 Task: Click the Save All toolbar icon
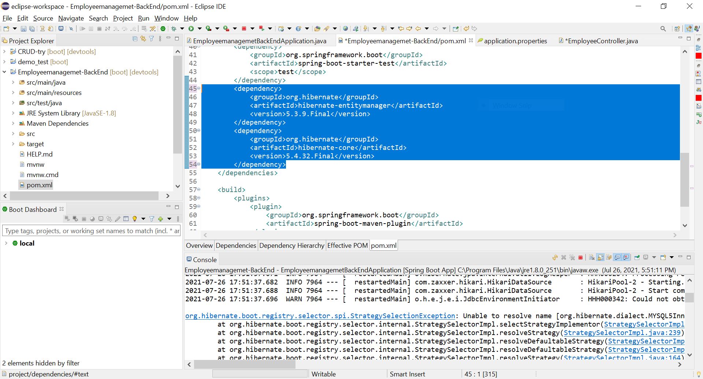pyautogui.click(x=32, y=29)
